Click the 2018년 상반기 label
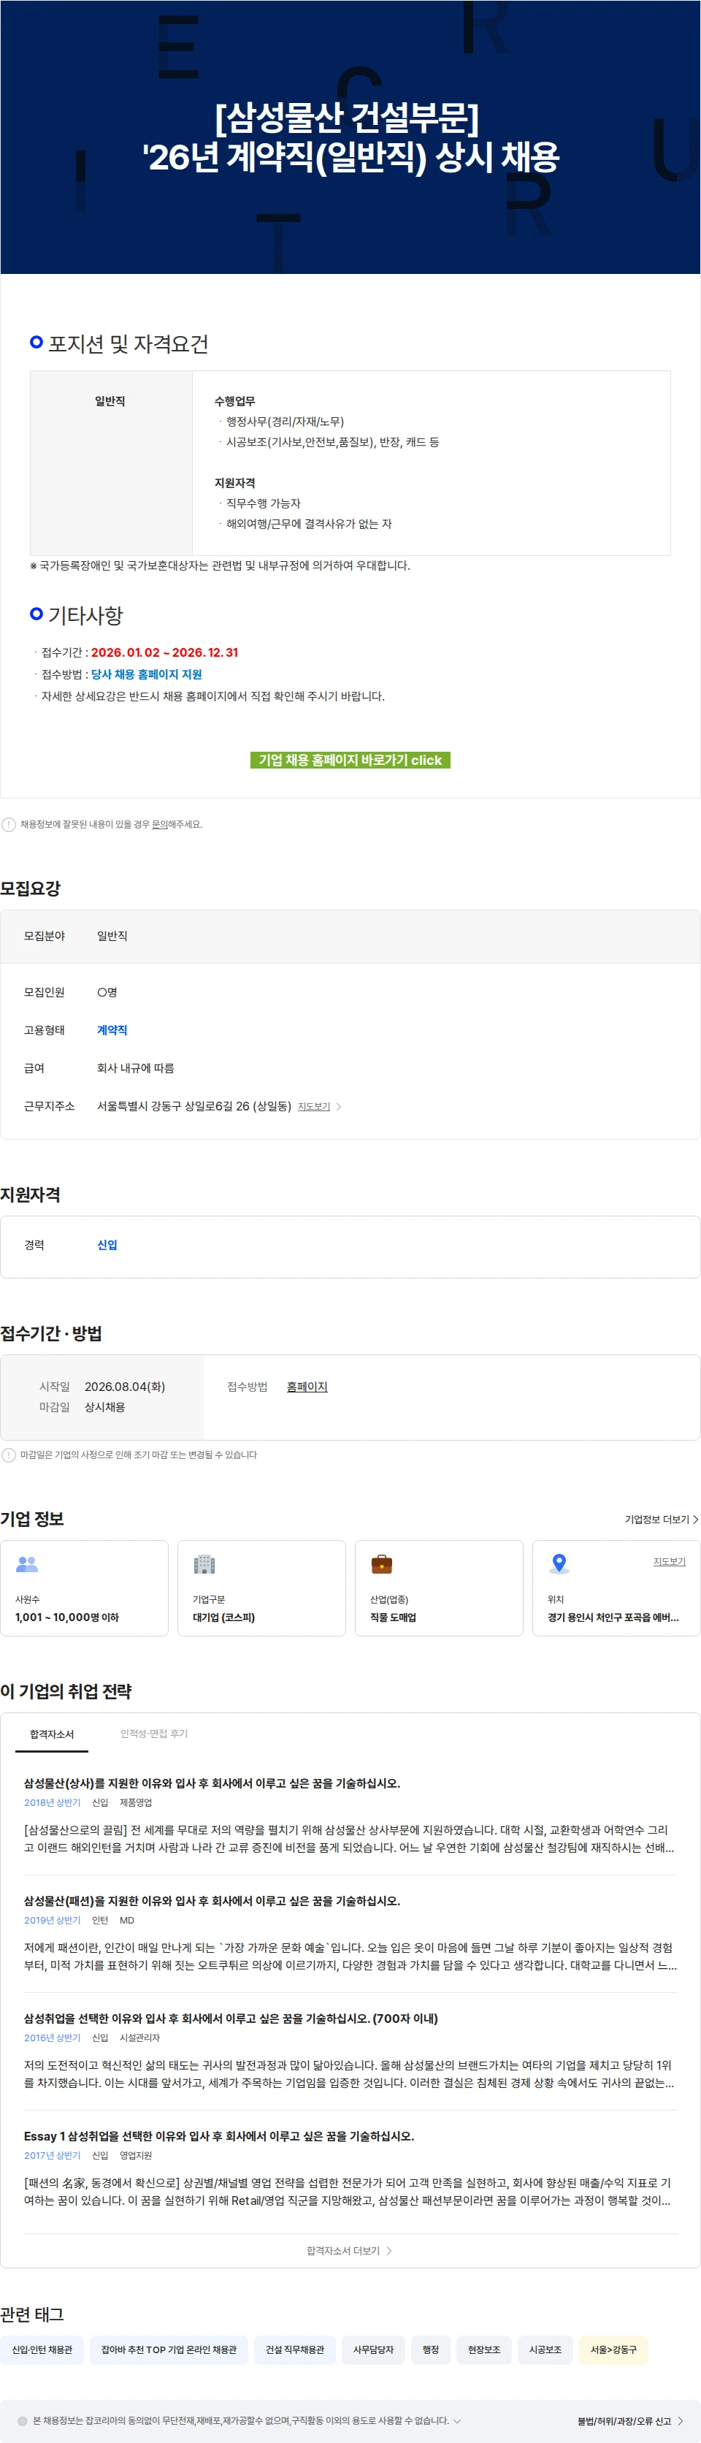 click(52, 1802)
